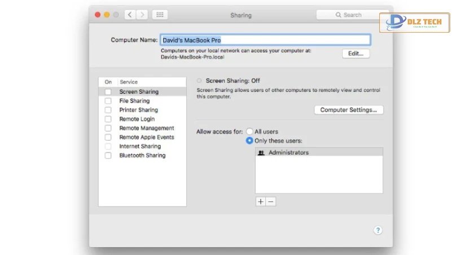Click into the Computer Name text field

tap(265, 40)
